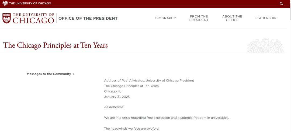Click the small phoenix crest in top bar
Screen dimensions: 291x132
5,3
